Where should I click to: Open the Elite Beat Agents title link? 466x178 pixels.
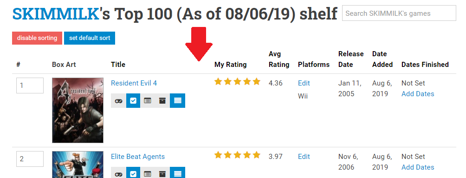coord(137,157)
